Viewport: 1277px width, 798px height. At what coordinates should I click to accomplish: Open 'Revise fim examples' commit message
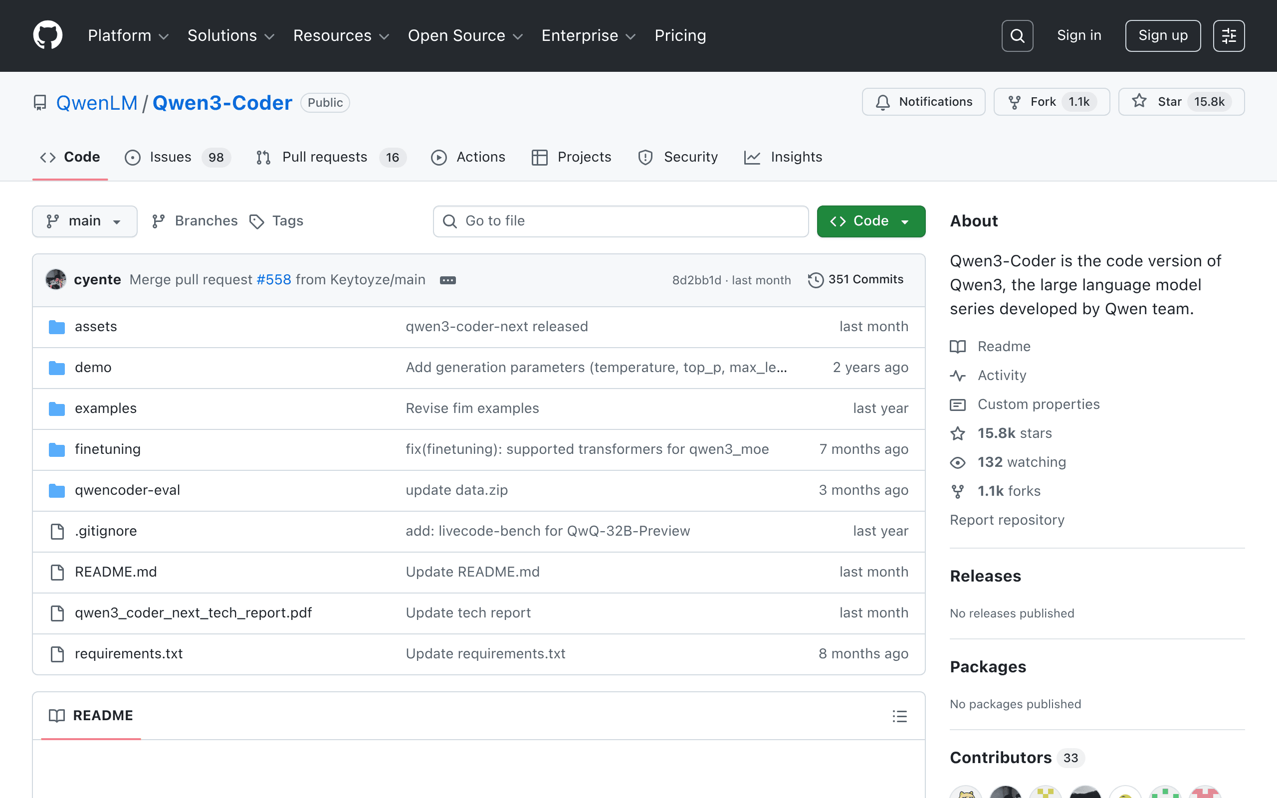pyautogui.click(x=472, y=408)
